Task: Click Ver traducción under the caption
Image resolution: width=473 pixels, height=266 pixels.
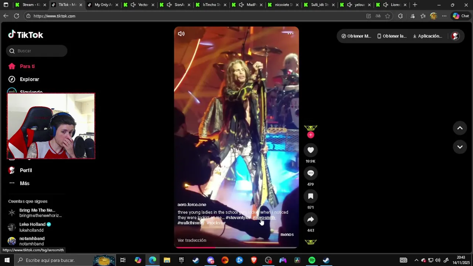Action: click(192, 240)
